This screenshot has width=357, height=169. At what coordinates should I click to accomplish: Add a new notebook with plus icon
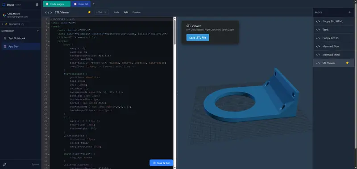pyautogui.click(x=38, y=31)
